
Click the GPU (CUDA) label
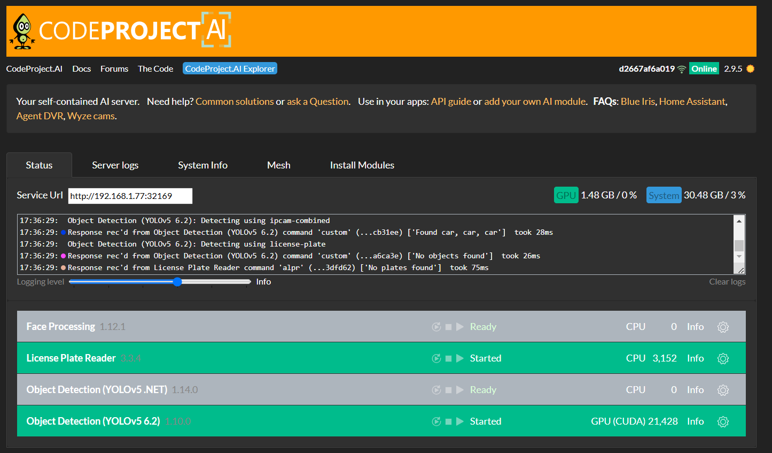618,421
